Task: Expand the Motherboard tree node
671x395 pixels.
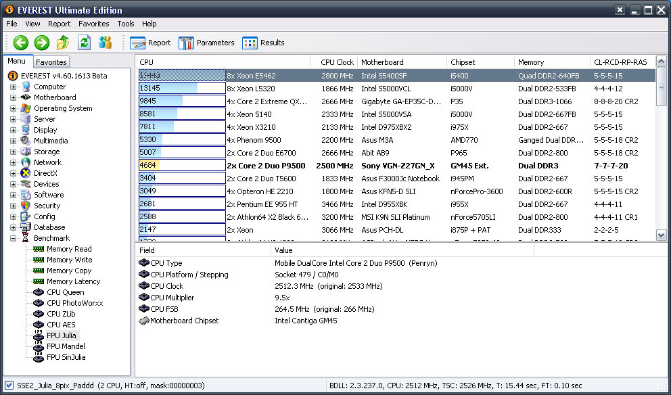Action: coord(14,97)
